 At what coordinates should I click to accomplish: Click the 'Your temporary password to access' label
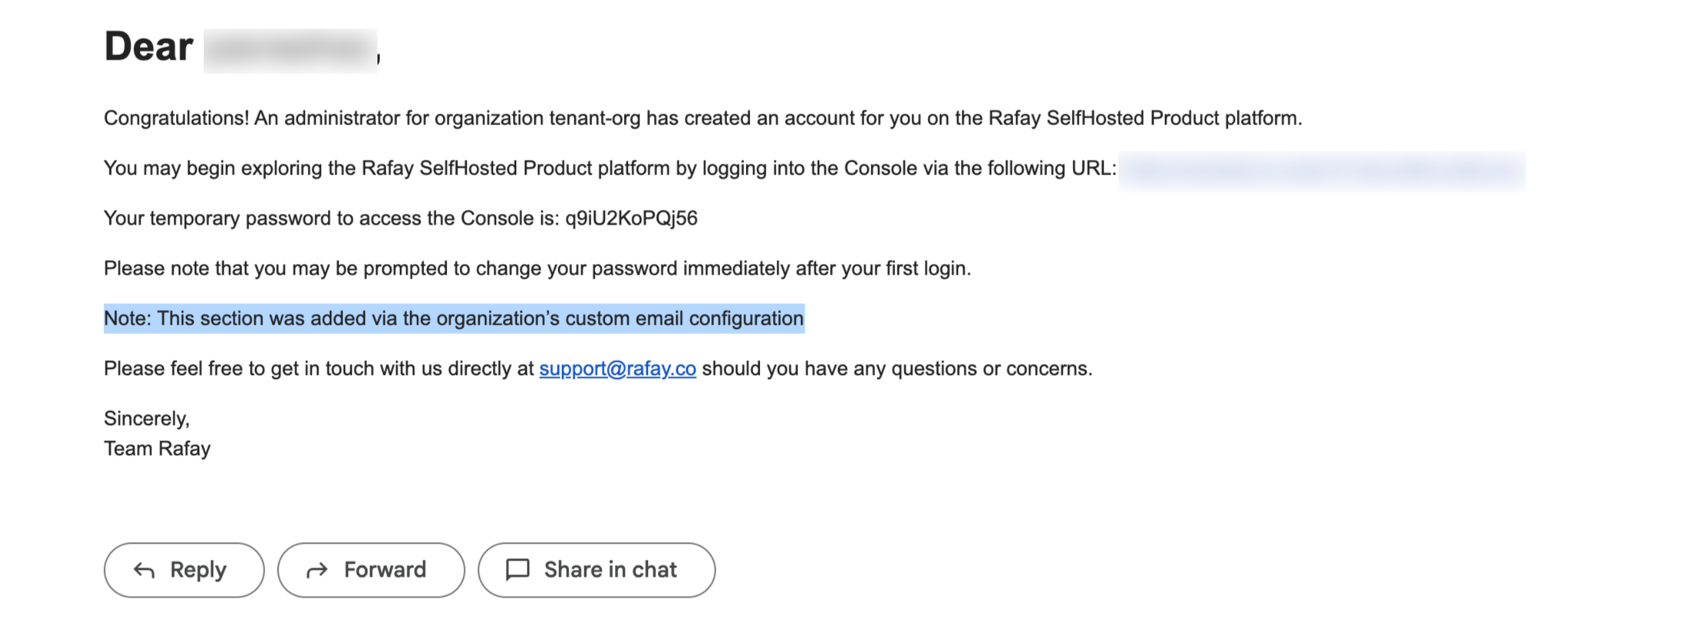[x=331, y=219]
